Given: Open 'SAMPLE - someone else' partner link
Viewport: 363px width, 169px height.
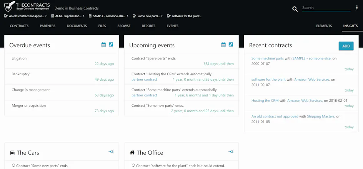Looking at the screenshot, I should (311, 58).
